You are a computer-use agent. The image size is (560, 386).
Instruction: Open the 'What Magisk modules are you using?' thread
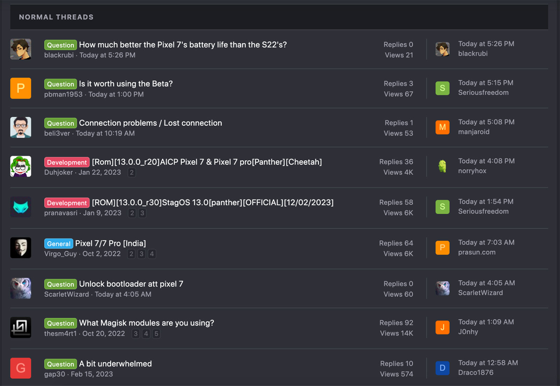tap(147, 323)
